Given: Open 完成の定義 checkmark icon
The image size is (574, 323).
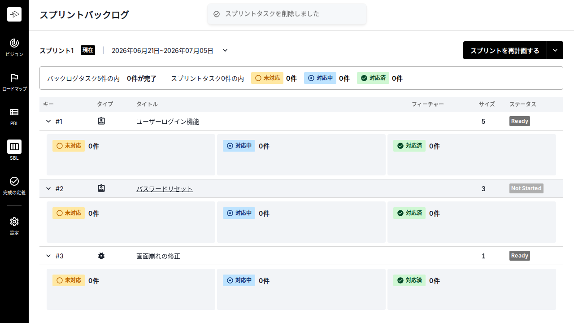Looking at the screenshot, I should (14, 181).
